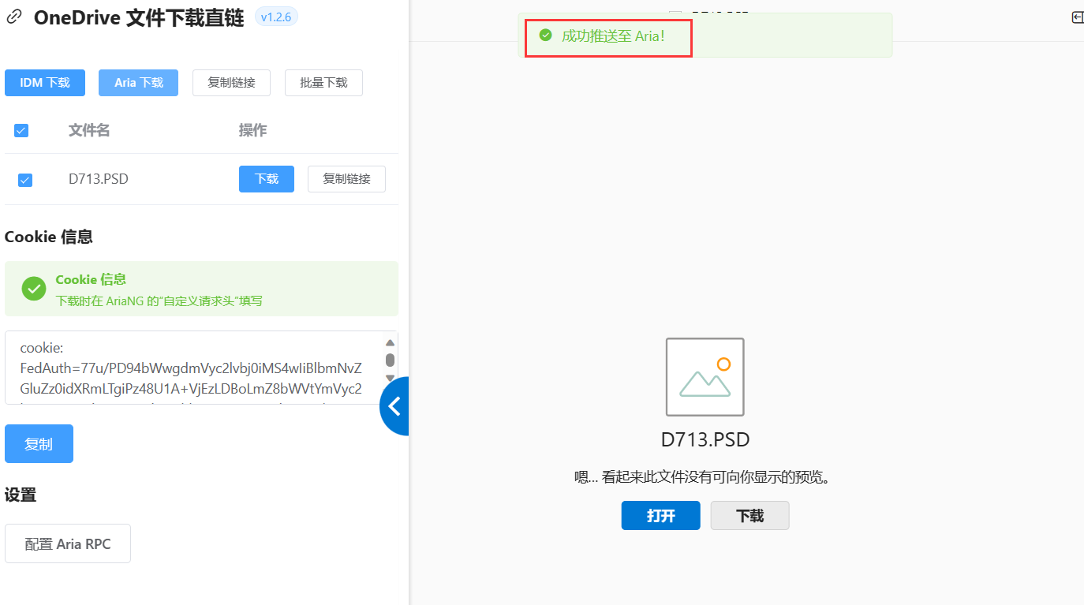Click the blue 打开 button in preview
Image resolution: width=1084 pixels, height=605 pixels.
(x=660, y=516)
